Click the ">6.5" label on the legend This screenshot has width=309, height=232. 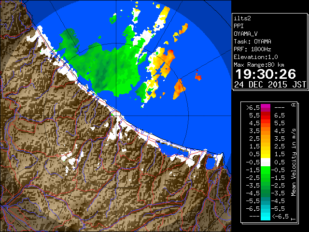tap(253, 108)
